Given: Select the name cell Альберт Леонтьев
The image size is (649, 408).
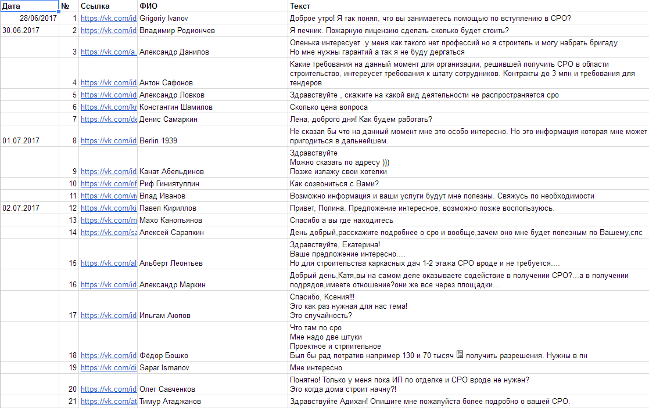Looking at the screenshot, I should coord(213,254).
